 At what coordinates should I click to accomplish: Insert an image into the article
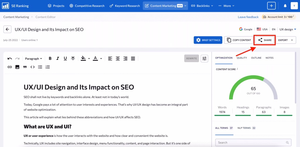click(x=17, y=67)
